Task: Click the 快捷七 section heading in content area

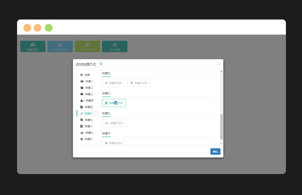Action: click(106, 74)
